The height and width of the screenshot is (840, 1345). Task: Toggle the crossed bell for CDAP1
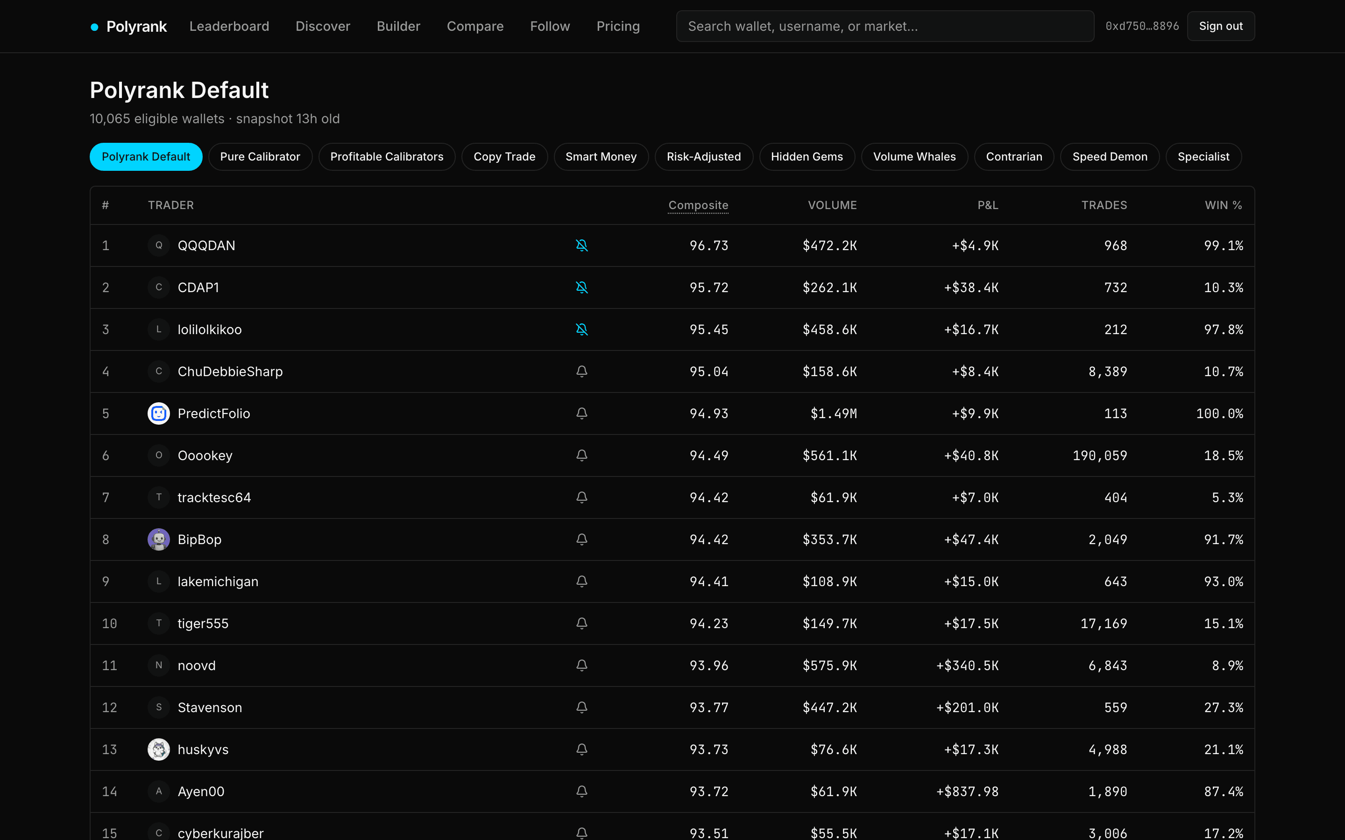[x=581, y=287]
